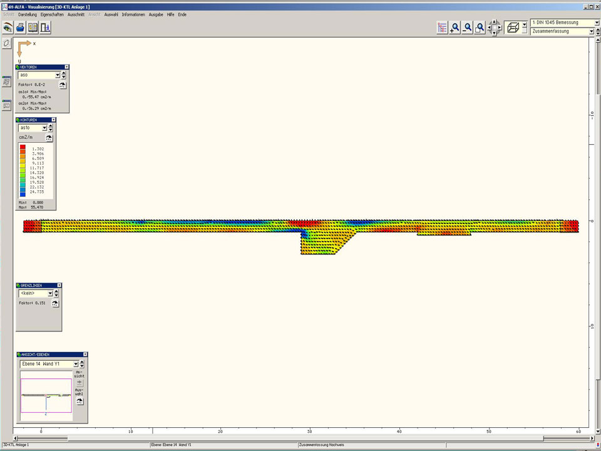Open the 'Ebene 14 Wand Y1' dropdown
The height and width of the screenshot is (451, 601).
(x=76, y=364)
